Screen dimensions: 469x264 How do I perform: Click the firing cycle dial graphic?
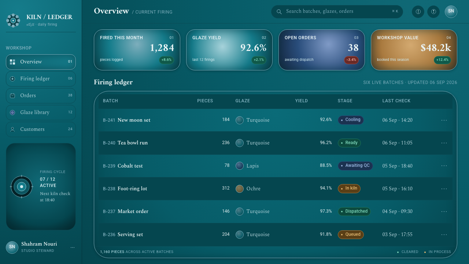point(22,187)
